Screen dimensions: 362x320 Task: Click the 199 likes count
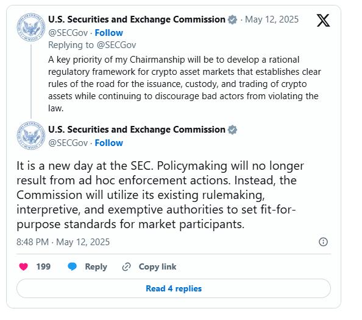(43, 266)
